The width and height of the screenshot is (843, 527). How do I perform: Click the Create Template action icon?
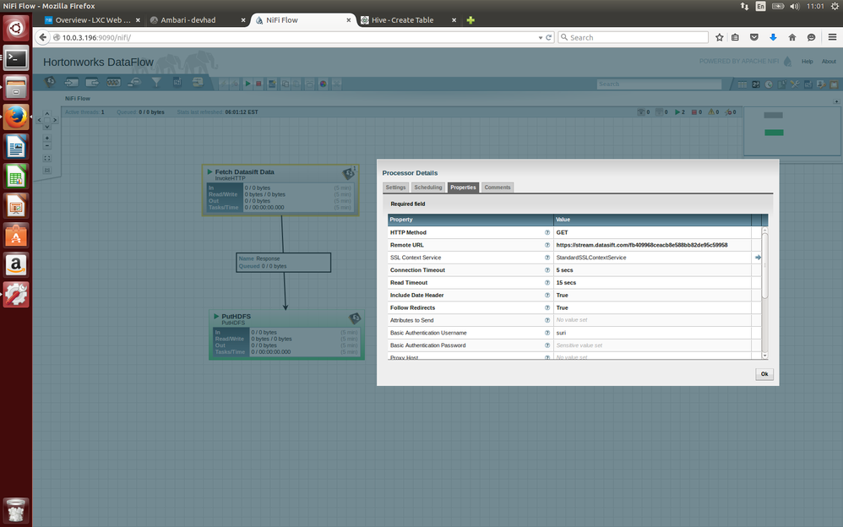pos(272,84)
